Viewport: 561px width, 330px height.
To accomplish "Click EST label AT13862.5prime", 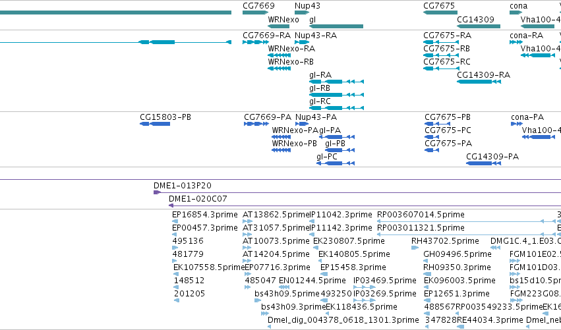I will click(x=276, y=215).
